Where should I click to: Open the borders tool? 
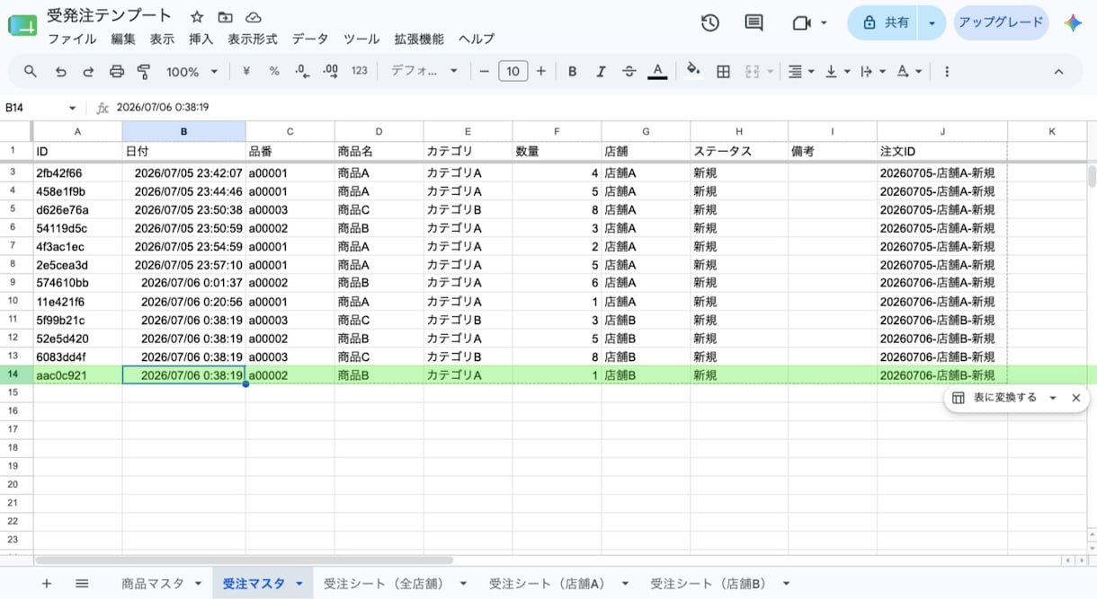pyautogui.click(x=723, y=71)
